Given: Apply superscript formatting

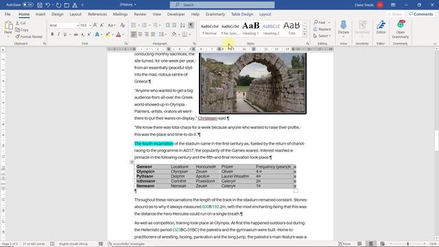Looking at the screenshot, I should [x=89, y=34].
